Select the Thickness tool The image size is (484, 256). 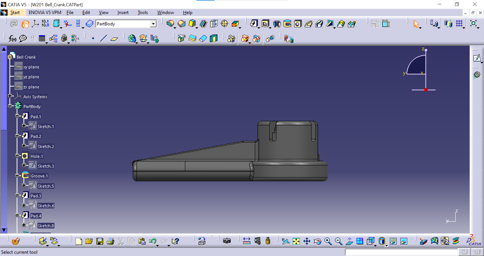(214, 24)
